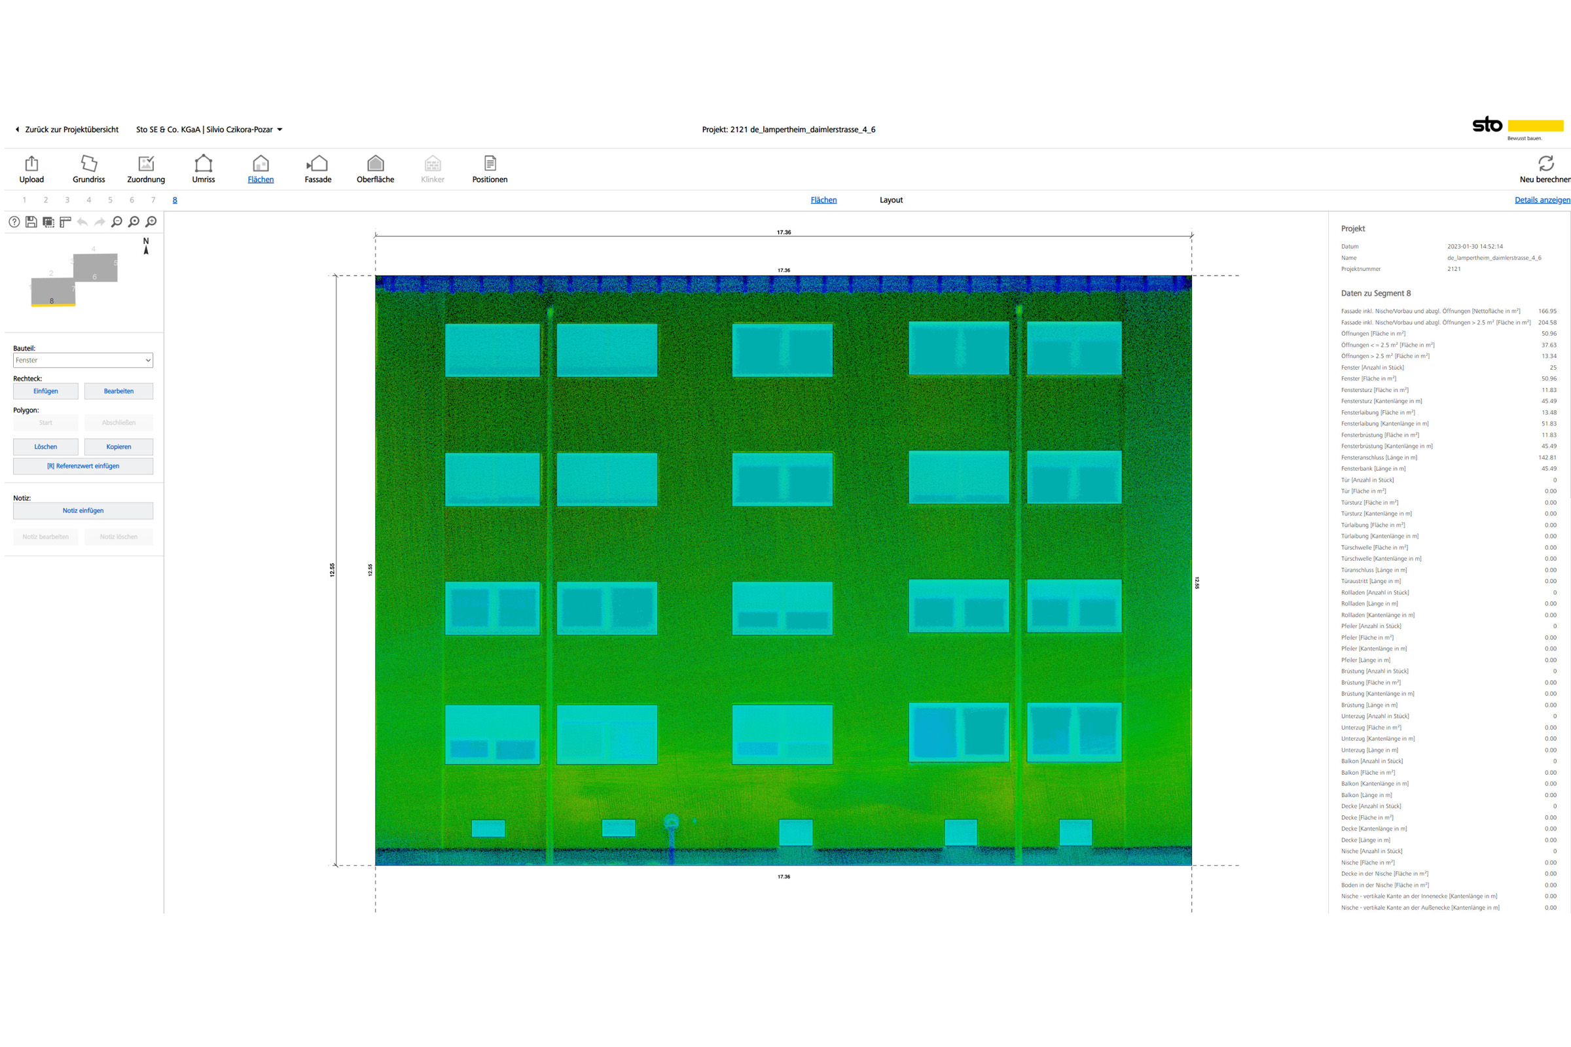The width and height of the screenshot is (1571, 1047).
Task: Open the Fassade step icon
Action: tap(318, 164)
